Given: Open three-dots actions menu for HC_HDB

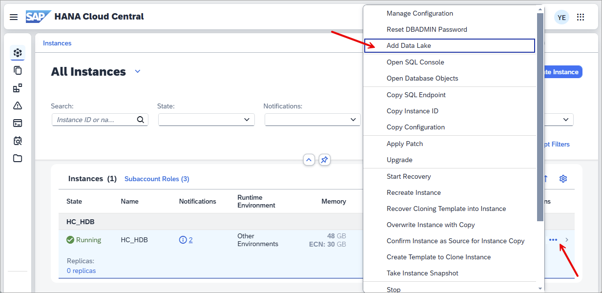Looking at the screenshot, I should coord(553,240).
